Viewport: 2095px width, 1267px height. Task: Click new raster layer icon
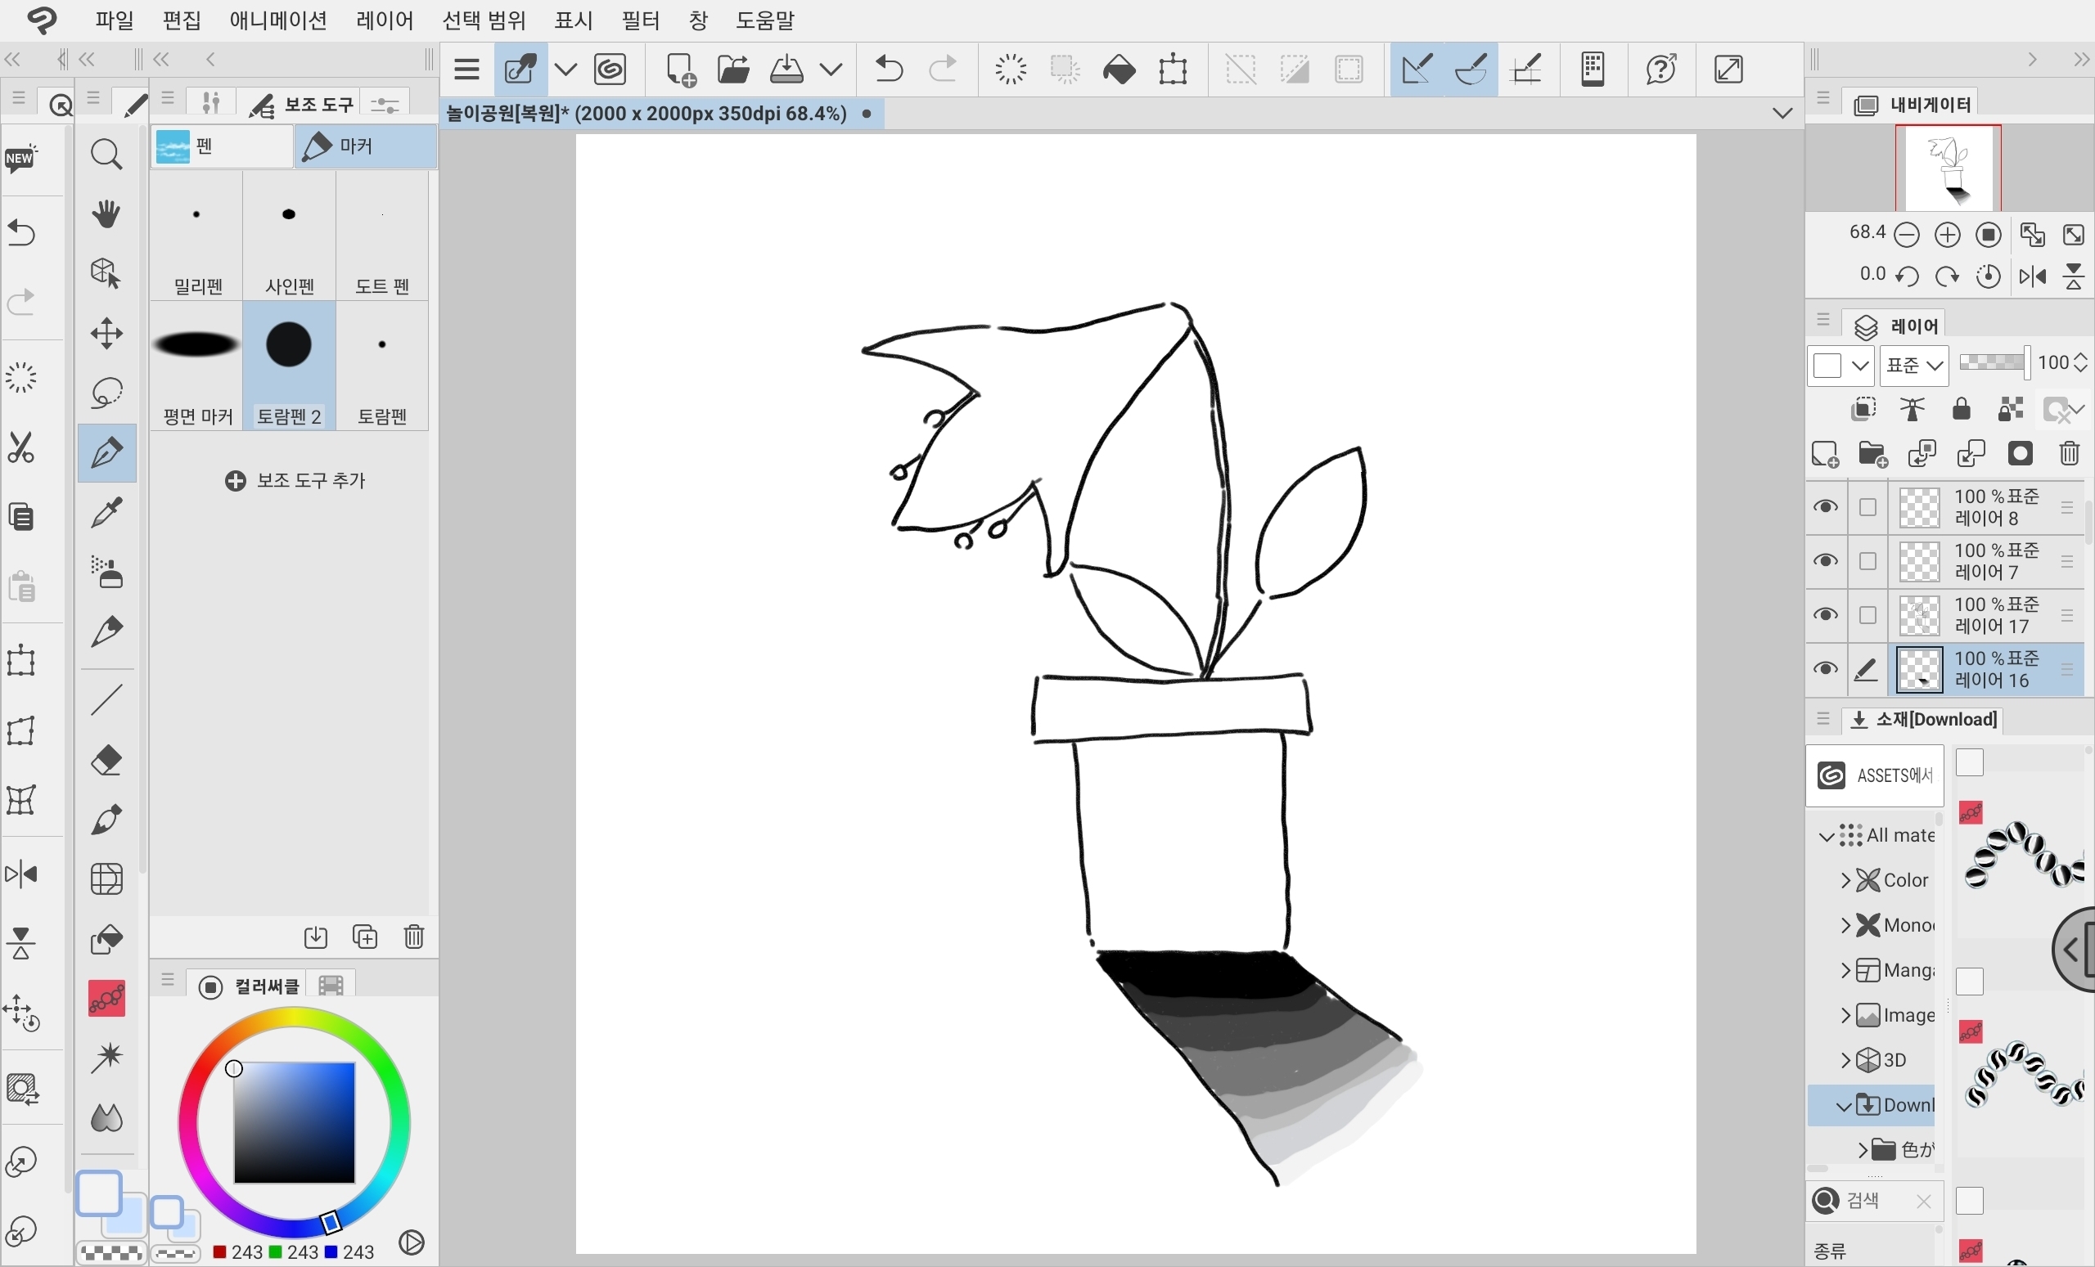[x=1825, y=454]
